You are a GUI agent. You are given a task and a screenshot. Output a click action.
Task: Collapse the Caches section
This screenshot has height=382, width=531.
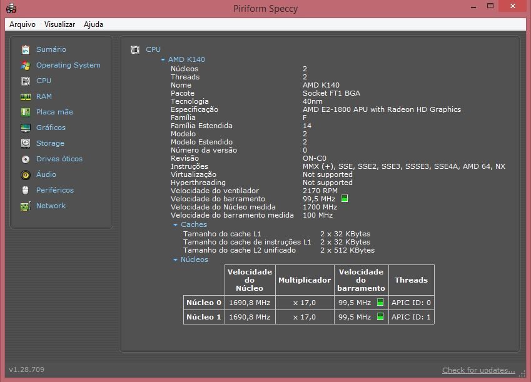click(x=175, y=225)
